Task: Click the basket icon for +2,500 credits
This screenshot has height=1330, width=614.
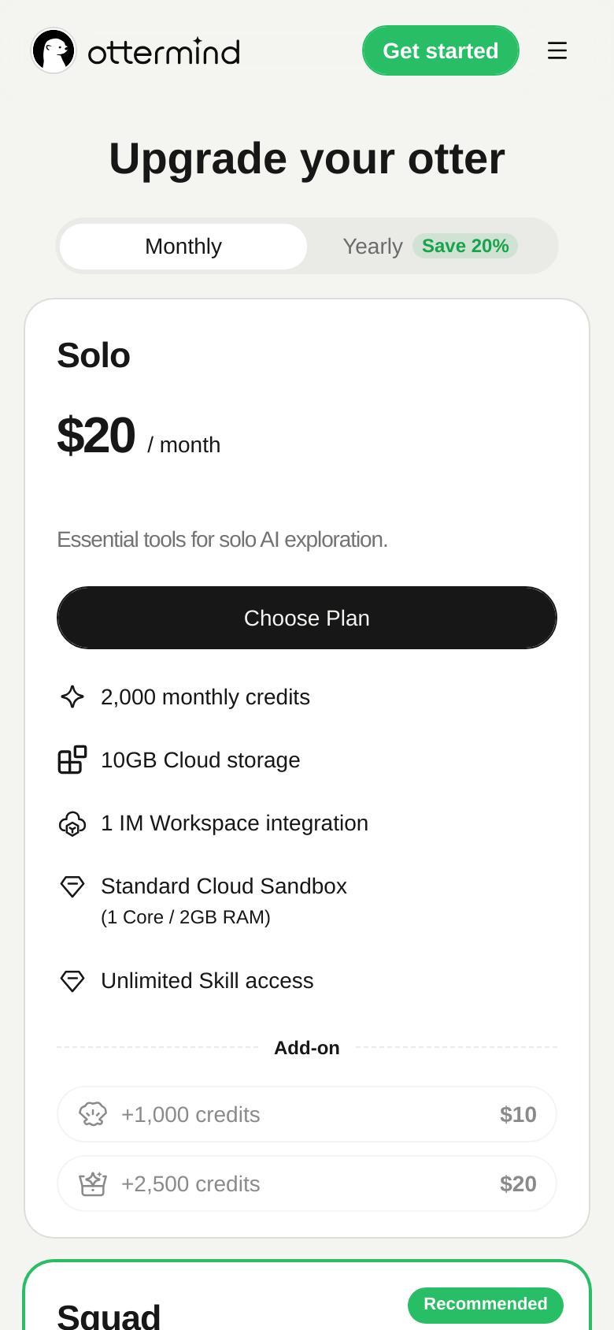Action: tap(93, 1183)
